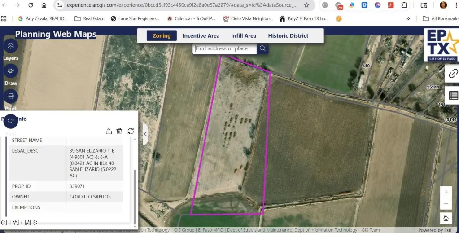Image resolution: width=459 pixels, height=233 pixels.
Task: Open the Print widget icon
Action: pos(11,96)
